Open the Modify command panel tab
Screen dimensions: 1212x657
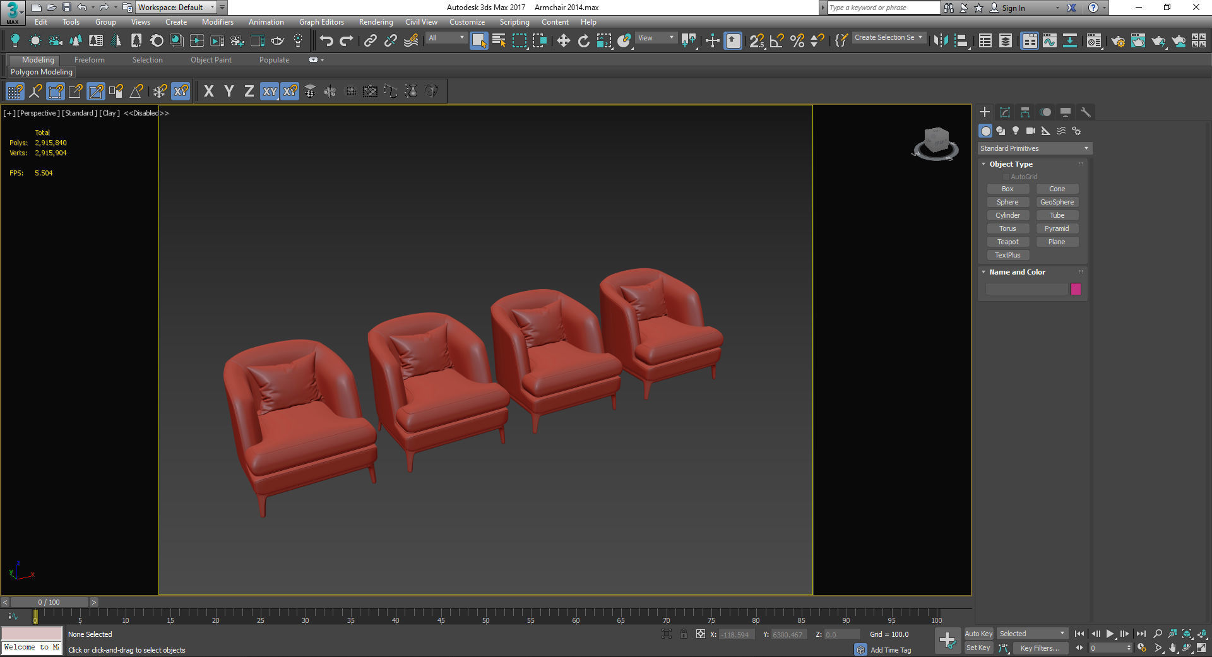pos(1005,112)
